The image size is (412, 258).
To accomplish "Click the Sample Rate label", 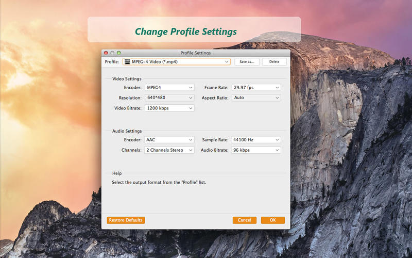I will point(215,140).
